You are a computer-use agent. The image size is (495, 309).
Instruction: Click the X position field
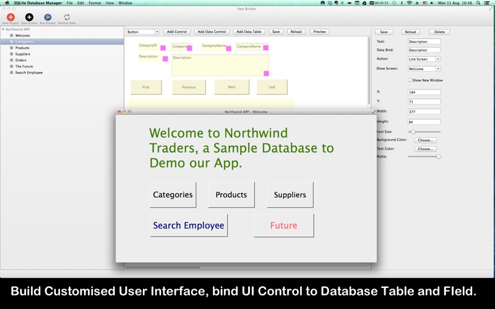tap(424, 92)
